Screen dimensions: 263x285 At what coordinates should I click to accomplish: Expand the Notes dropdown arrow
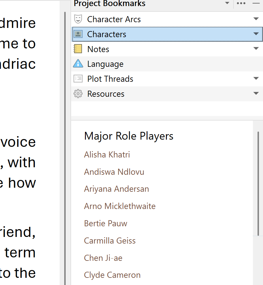pyautogui.click(x=256, y=49)
